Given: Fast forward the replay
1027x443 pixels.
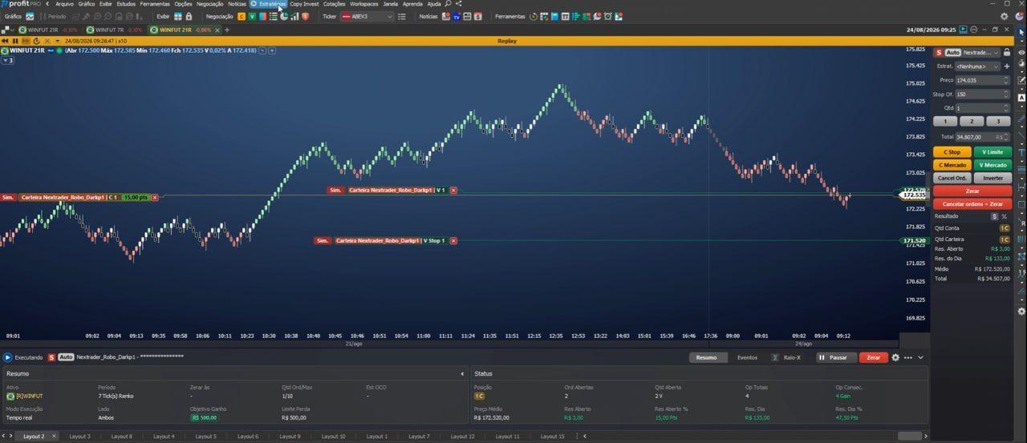Looking at the screenshot, I should 26,41.
